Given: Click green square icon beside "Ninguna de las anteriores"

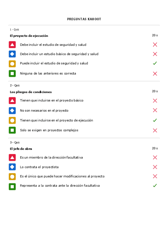Looking at the screenshot, I should [x=12, y=74].
